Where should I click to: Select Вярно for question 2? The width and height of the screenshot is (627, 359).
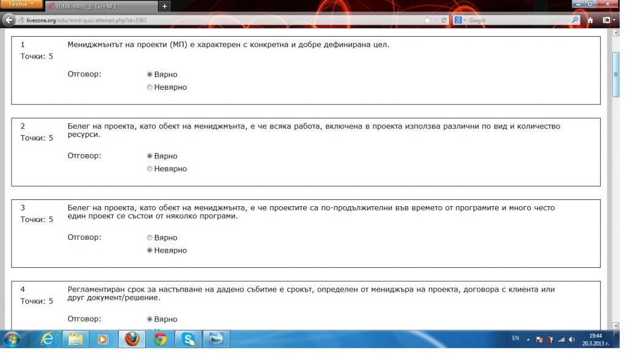click(149, 156)
